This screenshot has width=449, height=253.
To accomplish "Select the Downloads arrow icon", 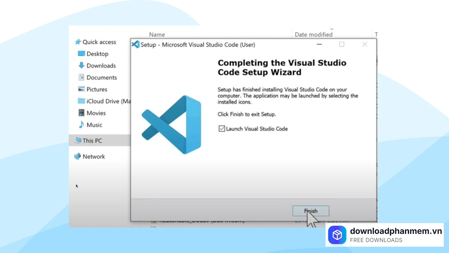I will pyautogui.click(x=81, y=66).
